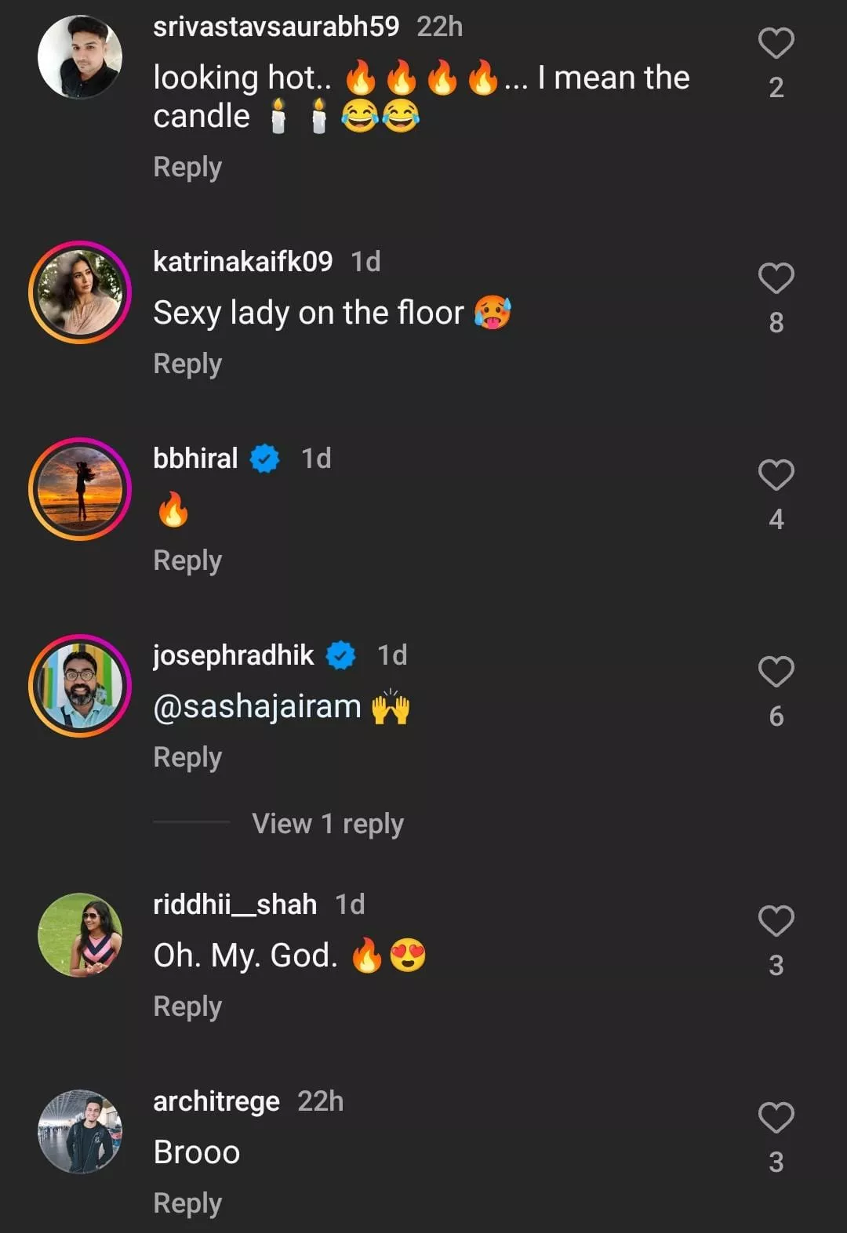The width and height of the screenshot is (847, 1233).
Task: Open josephradhik's profile avatar
Action: pyautogui.click(x=80, y=686)
